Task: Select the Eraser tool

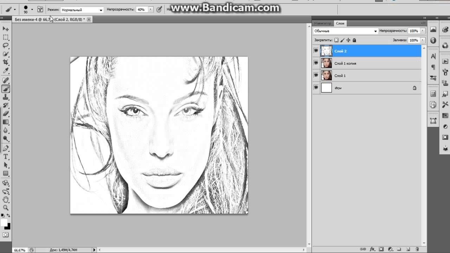Action: click(6, 113)
